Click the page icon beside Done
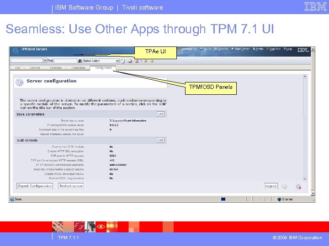This screenshot has height=246, width=329. coord(12,199)
